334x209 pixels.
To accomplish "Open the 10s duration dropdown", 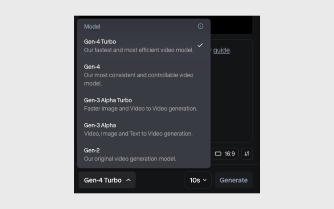I will (x=198, y=180).
